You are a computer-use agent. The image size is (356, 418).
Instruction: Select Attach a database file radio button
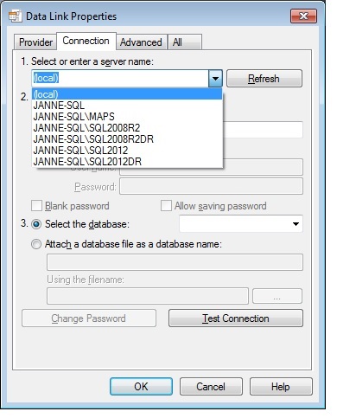[x=36, y=244]
